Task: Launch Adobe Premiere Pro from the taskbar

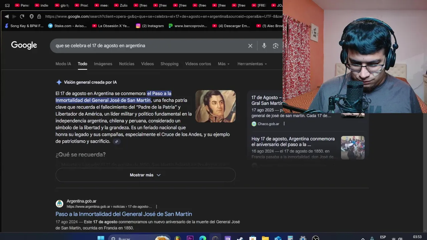Action: 190,238
